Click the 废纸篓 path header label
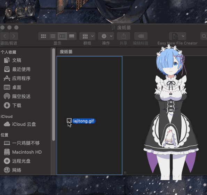 [66, 52]
